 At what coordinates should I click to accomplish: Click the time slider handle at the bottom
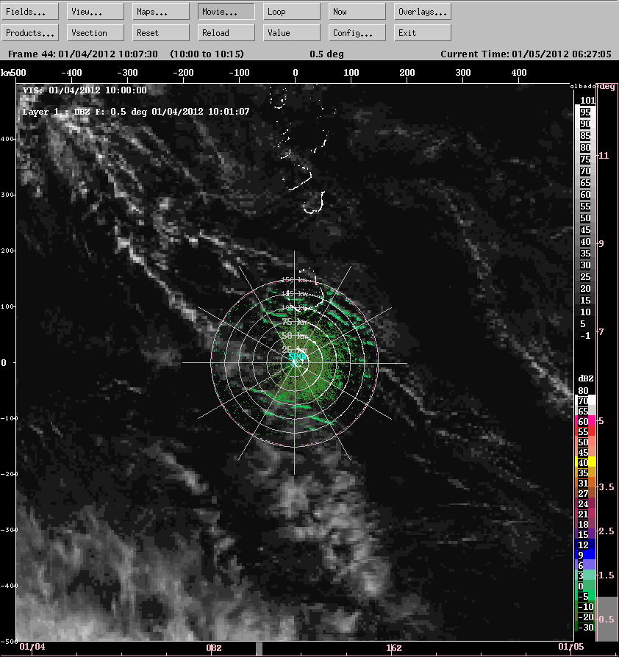coord(258,648)
